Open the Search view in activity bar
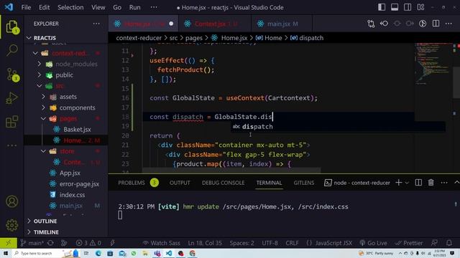 (12, 50)
